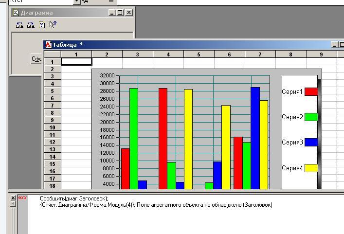The width and height of the screenshot is (344, 234).
Task: Click the error message line about Заголовок
Action: click(156, 205)
